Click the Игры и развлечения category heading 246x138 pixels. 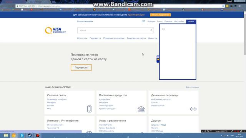112,121
